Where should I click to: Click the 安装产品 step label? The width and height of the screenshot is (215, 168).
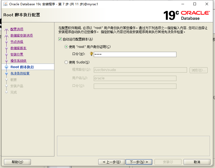click(x=17, y=86)
